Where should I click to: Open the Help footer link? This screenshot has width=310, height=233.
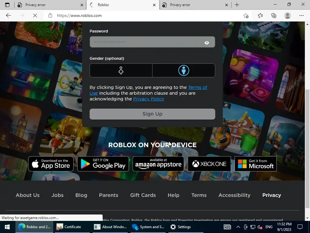(173, 195)
